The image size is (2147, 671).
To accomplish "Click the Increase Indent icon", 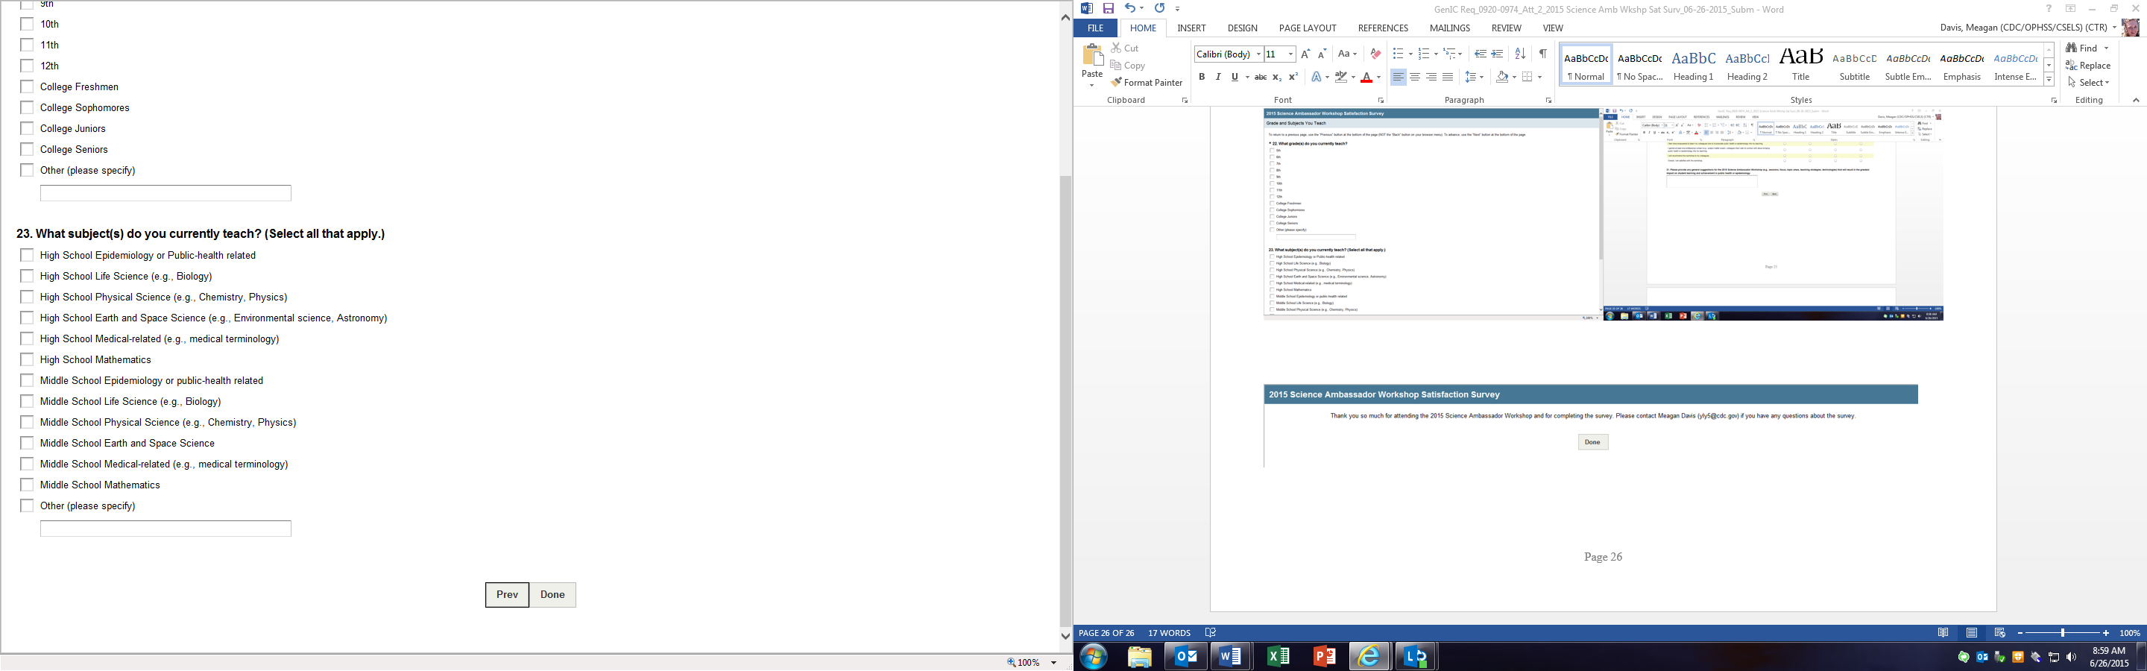I will 1498,54.
